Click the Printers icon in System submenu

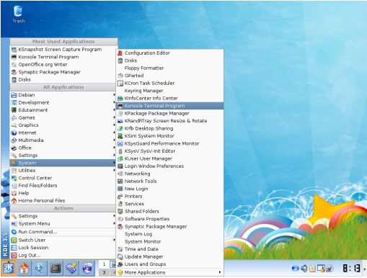click(120, 197)
